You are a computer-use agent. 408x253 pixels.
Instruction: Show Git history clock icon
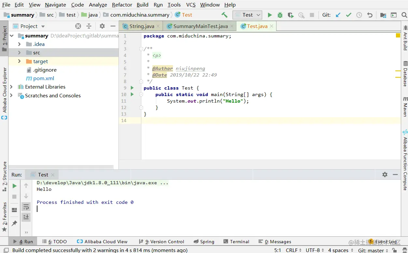[359, 15]
